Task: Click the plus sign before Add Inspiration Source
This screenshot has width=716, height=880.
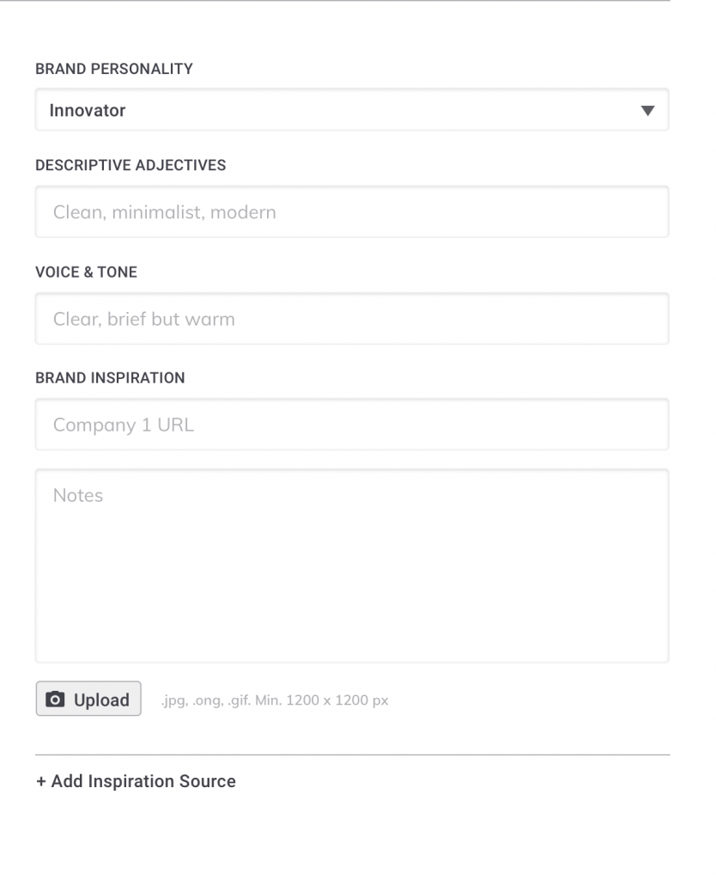Action: click(x=41, y=781)
